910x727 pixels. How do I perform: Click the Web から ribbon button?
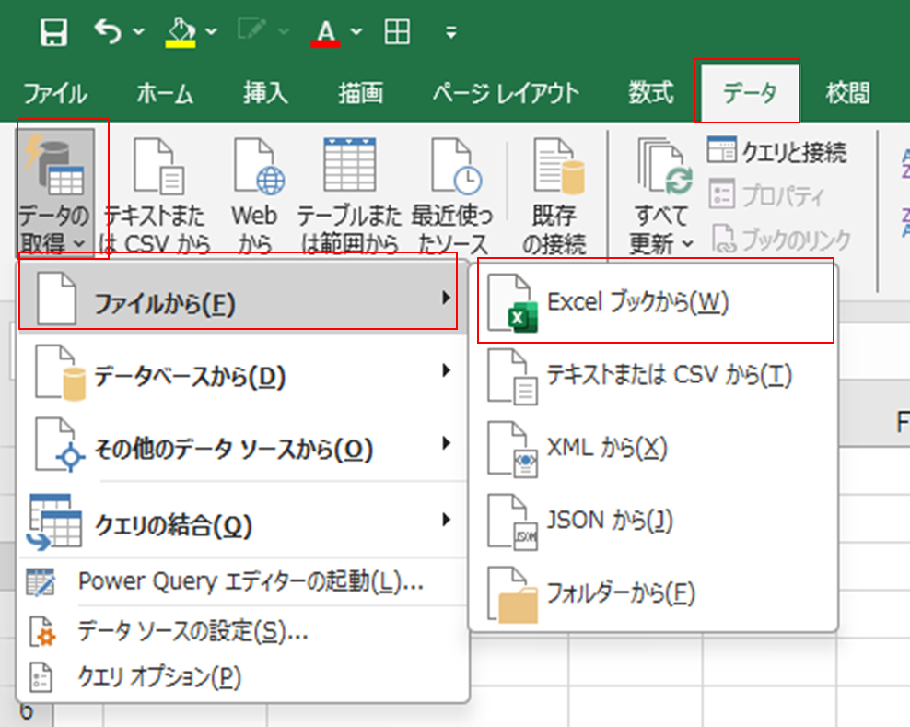(x=255, y=196)
